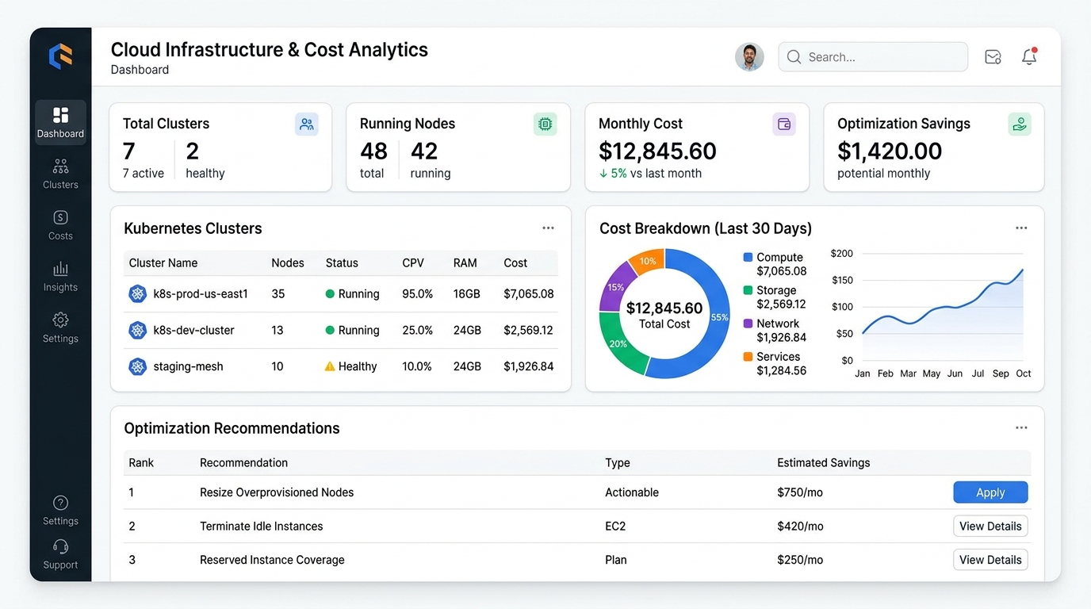Click "Resize Overprovisioned Nodes" recommendation text
The width and height of the screenshot is (1091, 609).
[277, 492]
